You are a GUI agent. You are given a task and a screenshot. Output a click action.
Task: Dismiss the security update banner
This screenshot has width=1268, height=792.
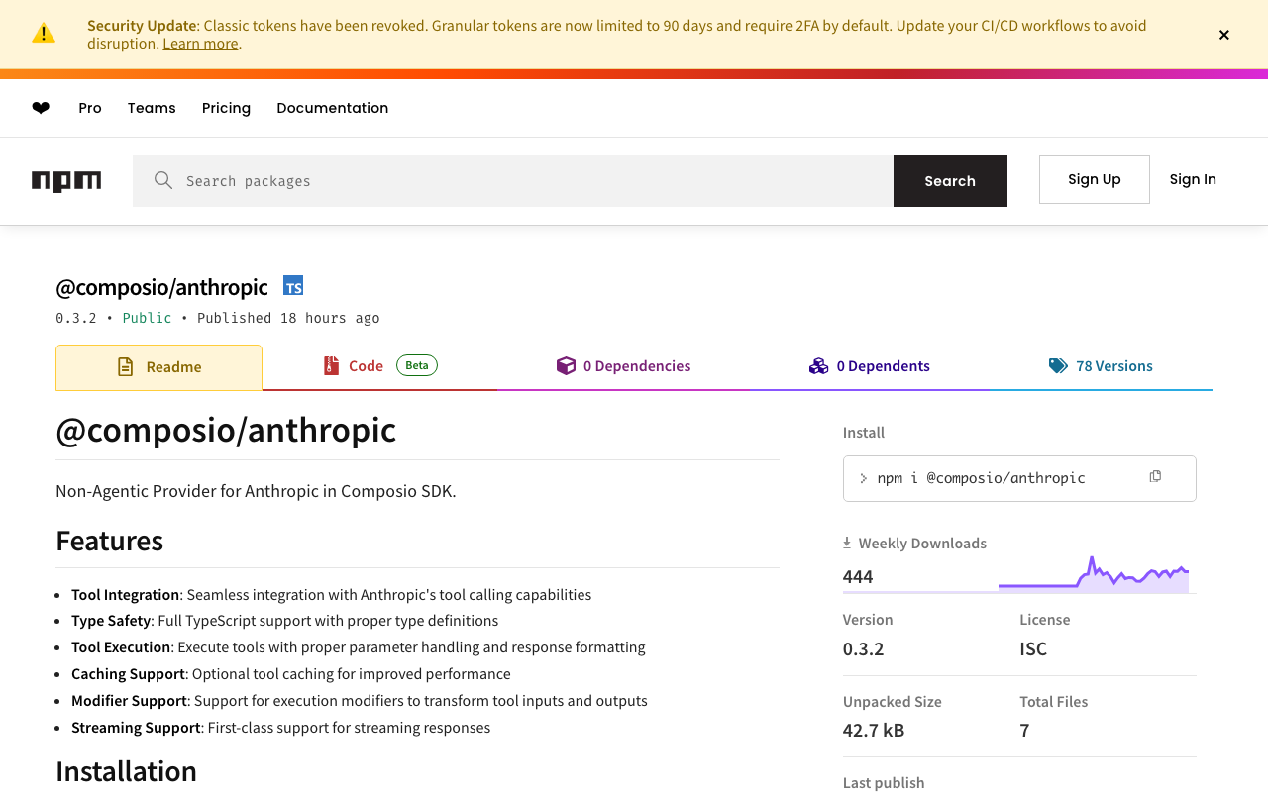[1224, 35]
